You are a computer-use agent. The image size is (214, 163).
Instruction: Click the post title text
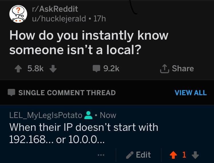(x=89, y=42)
